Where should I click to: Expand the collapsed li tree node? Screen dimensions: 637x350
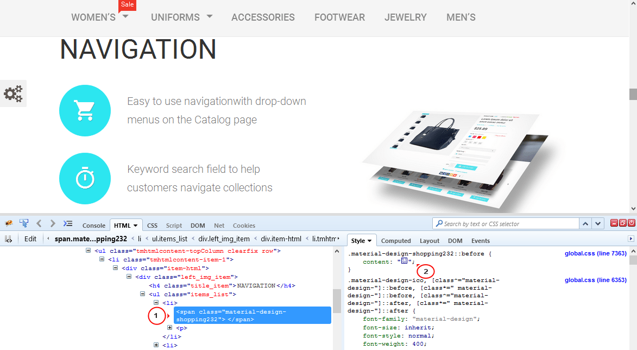click(x=156, y=345)
